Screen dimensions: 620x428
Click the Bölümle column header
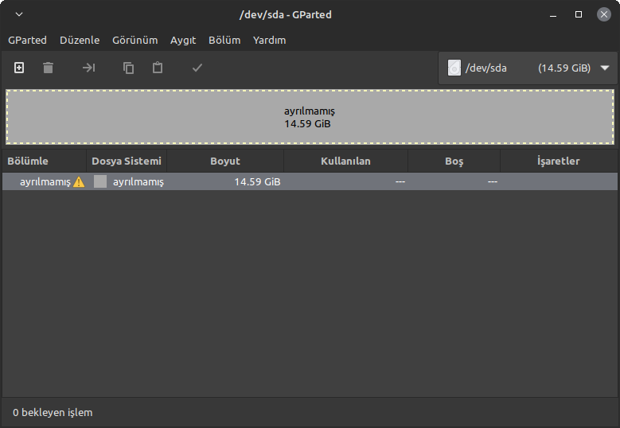[45, 161]
